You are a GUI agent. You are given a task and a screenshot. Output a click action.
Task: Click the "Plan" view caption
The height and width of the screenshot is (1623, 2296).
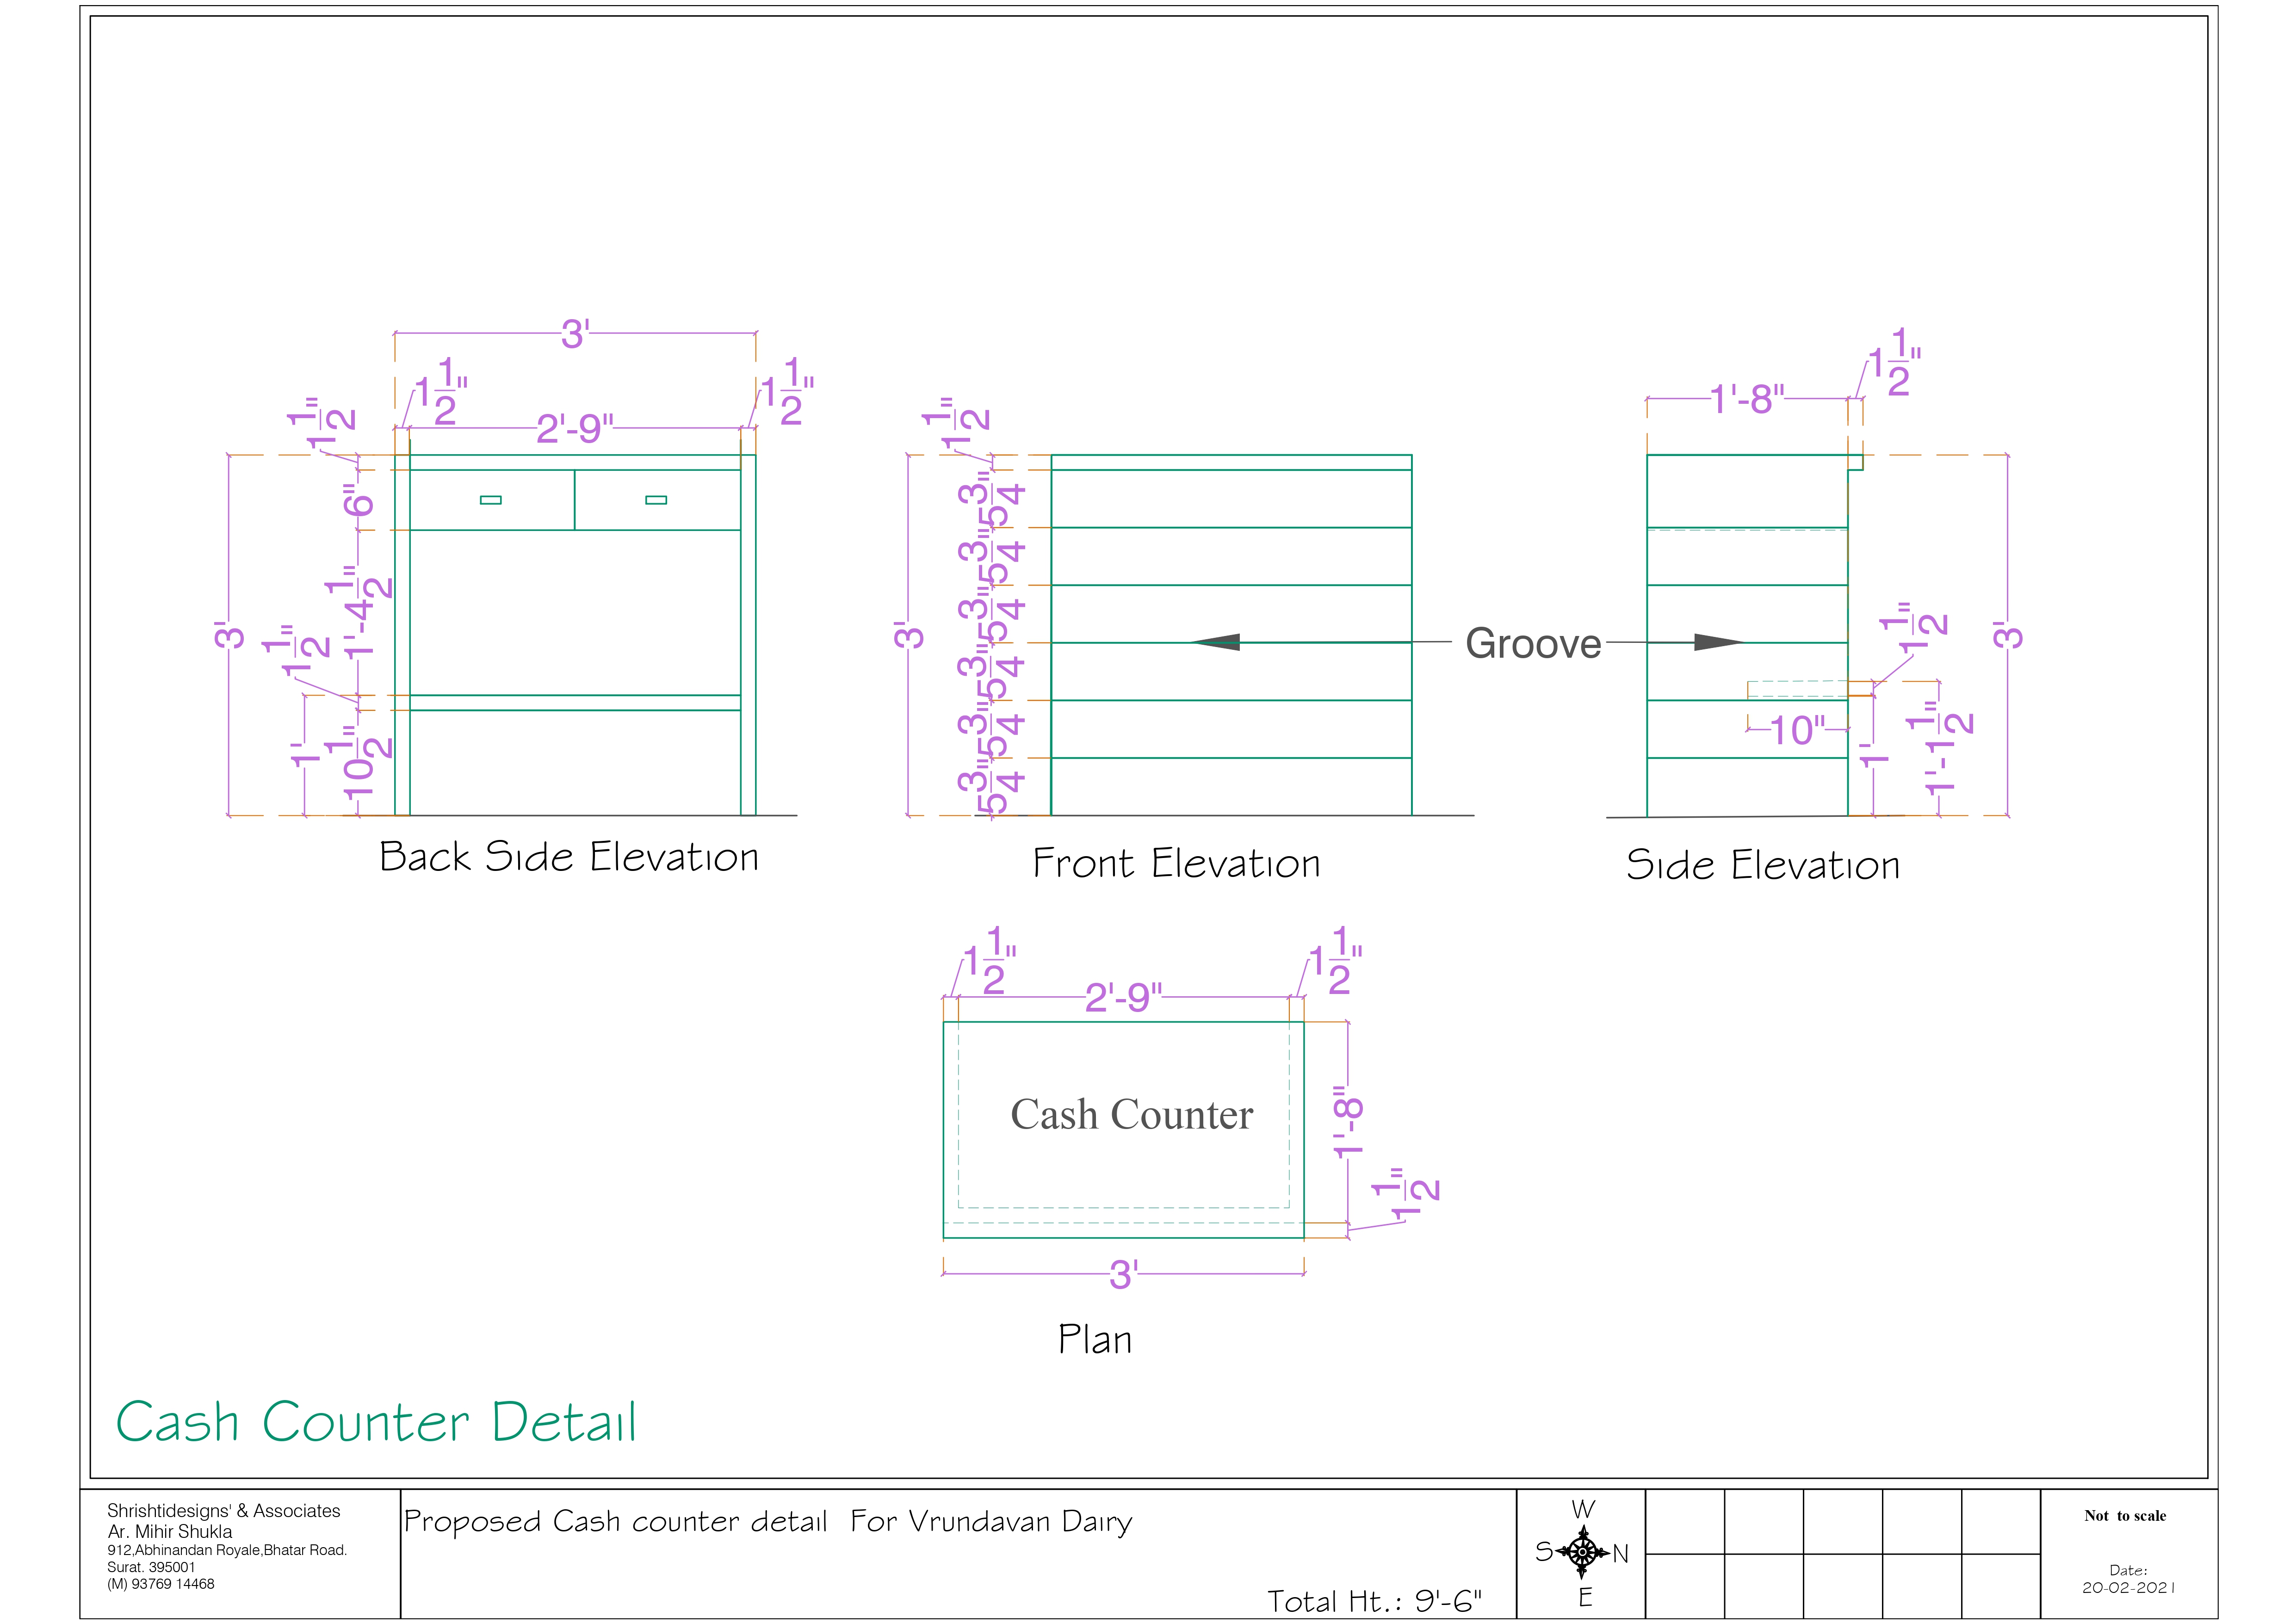click(x=1095, y=1339)
